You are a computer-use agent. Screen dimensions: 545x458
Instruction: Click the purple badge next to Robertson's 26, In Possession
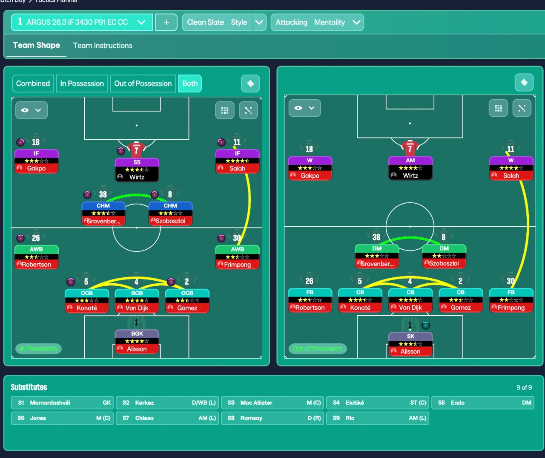click(20, 238)
